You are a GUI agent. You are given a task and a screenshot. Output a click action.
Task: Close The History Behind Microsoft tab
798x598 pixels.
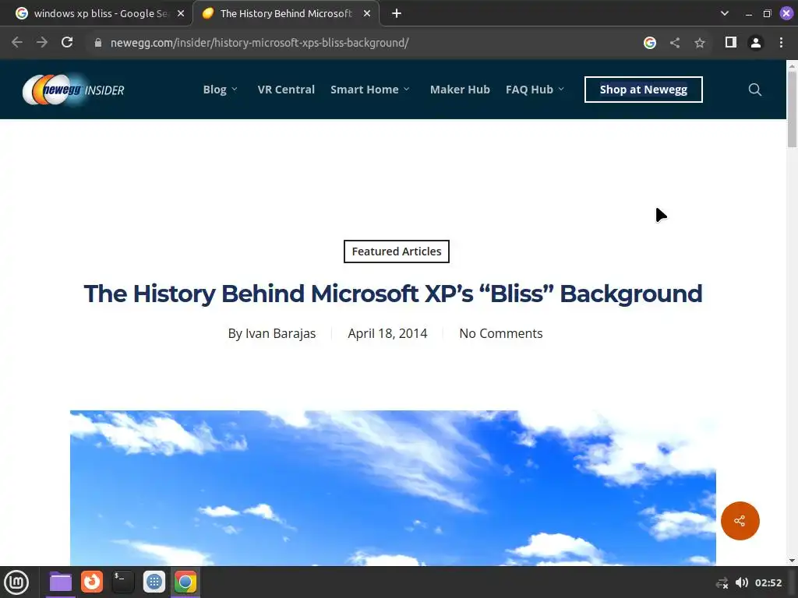[367, 14]
